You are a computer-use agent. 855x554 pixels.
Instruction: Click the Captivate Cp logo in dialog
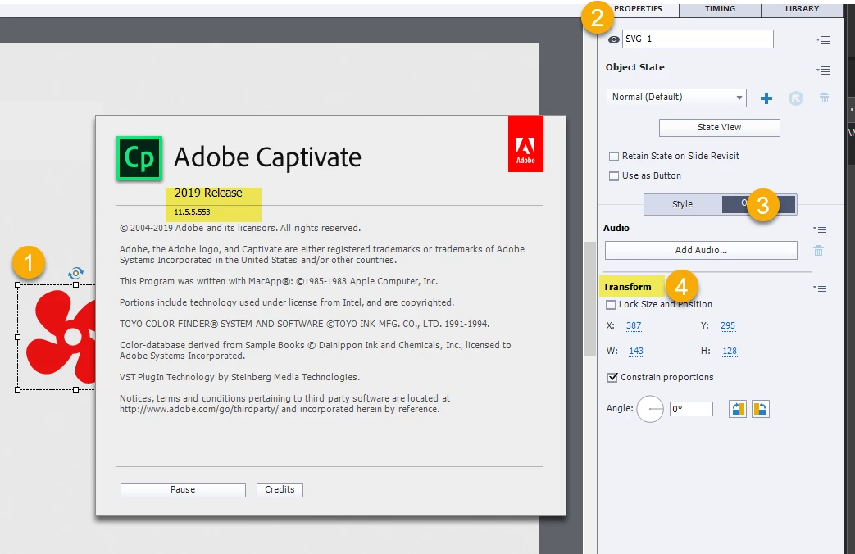tap(139, 158)
